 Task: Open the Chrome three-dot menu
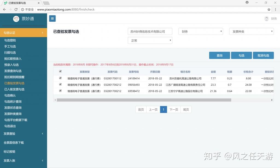point(275,10)
